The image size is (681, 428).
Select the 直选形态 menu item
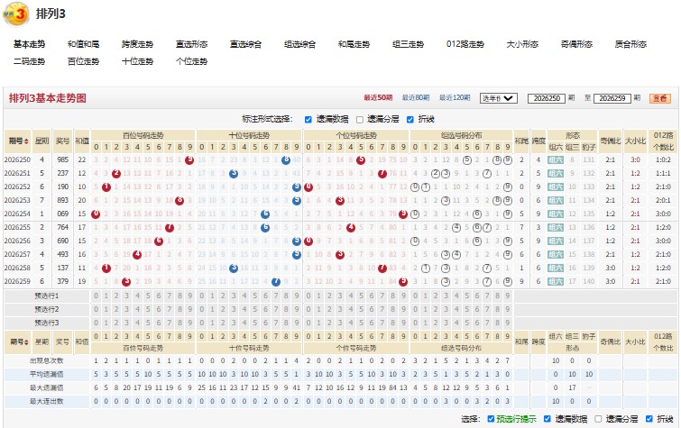click(191, 44)
